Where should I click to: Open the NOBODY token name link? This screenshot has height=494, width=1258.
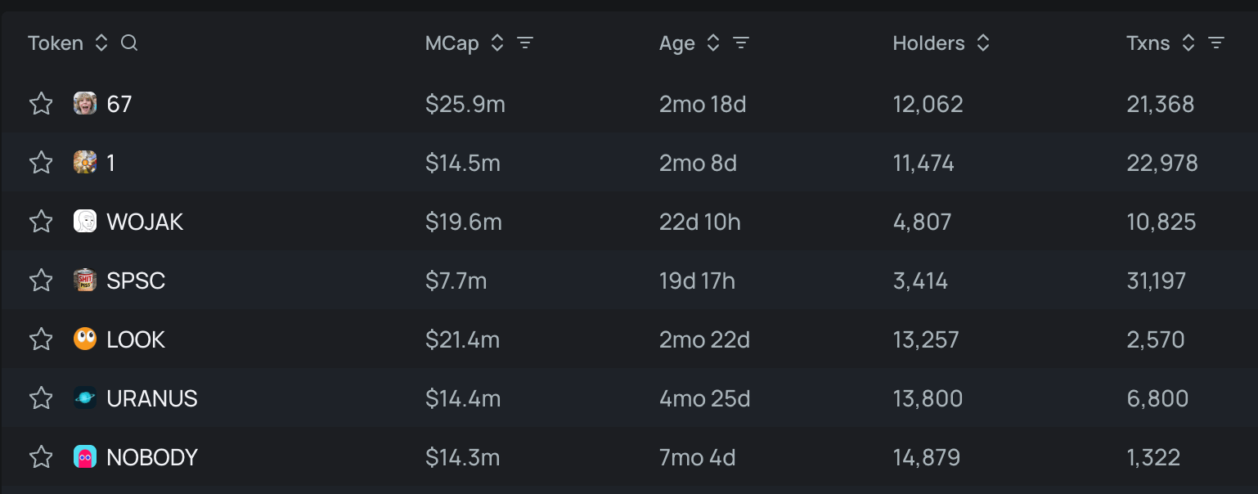[152, 457]
